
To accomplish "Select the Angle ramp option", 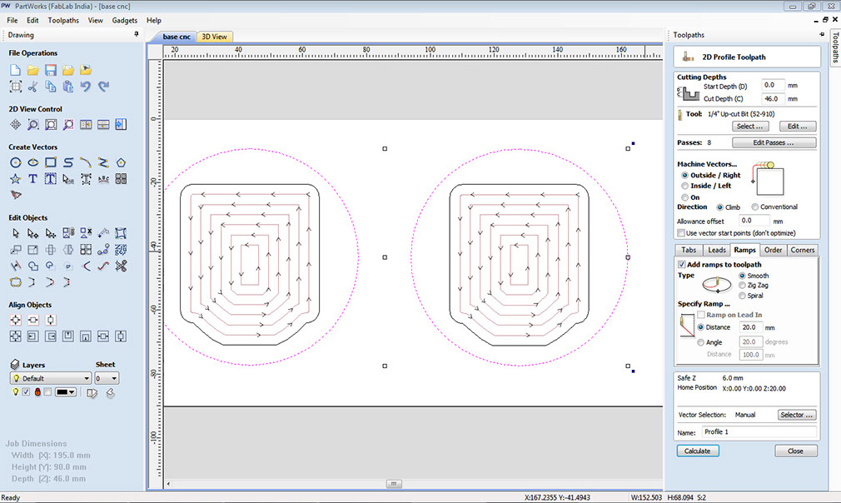I will [x=701, y=342].
